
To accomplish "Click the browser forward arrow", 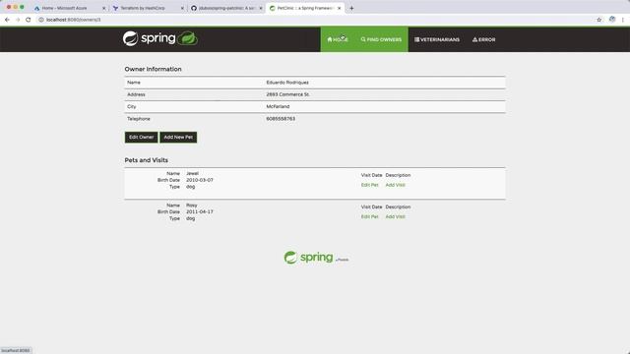I will (18, 20).
